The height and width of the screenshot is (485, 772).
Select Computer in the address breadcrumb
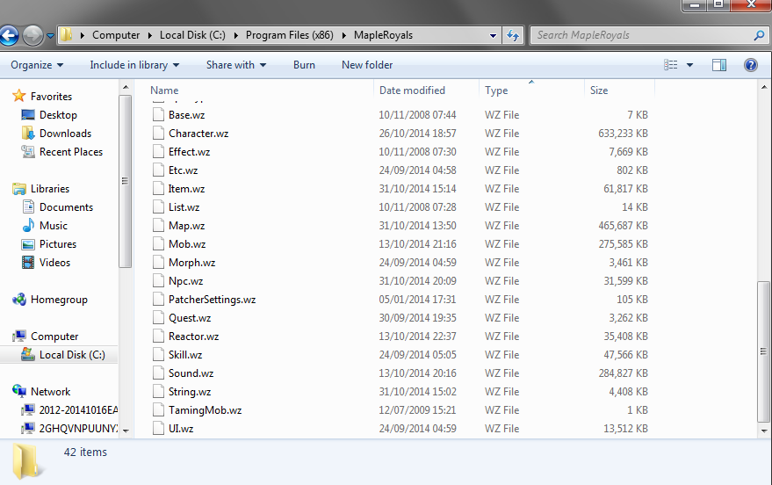116,35
